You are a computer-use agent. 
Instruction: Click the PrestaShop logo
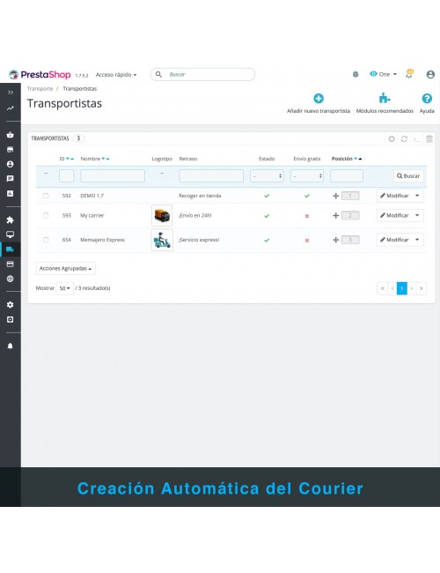coord(40,75)
